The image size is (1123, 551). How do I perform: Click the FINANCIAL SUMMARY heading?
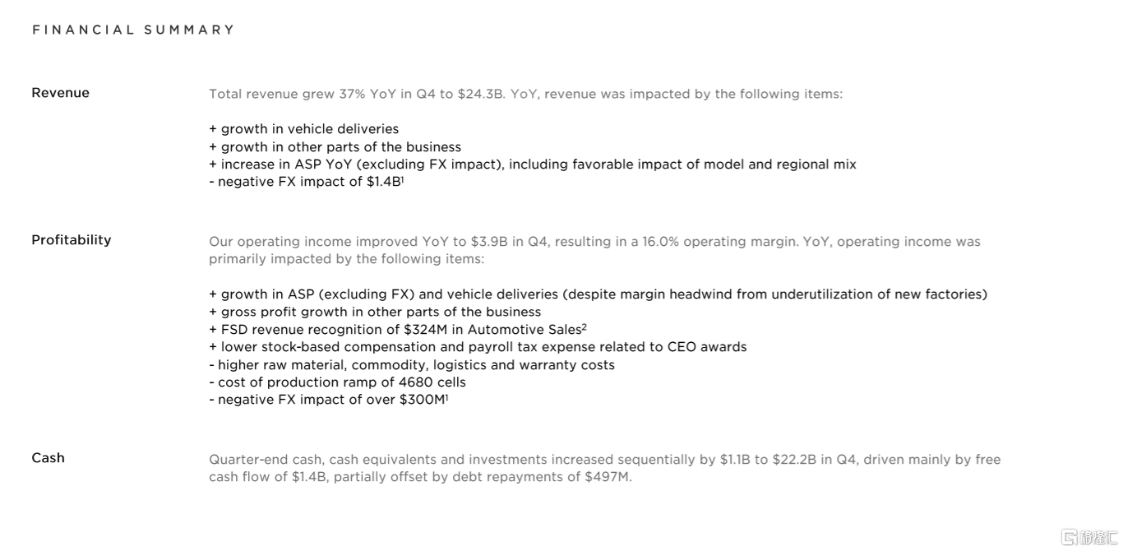tap(133, 30)
